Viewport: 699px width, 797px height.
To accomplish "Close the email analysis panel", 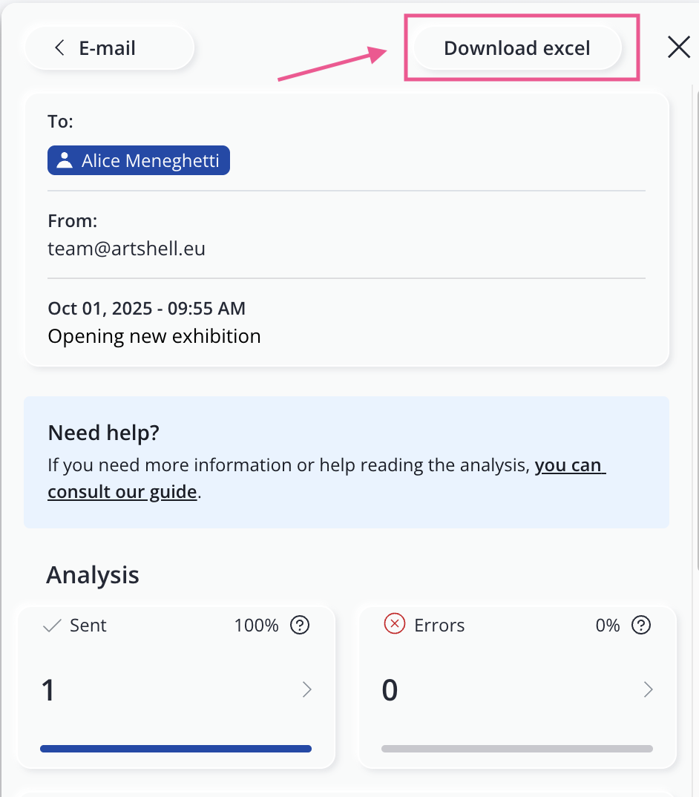I will tap(679, 48).
